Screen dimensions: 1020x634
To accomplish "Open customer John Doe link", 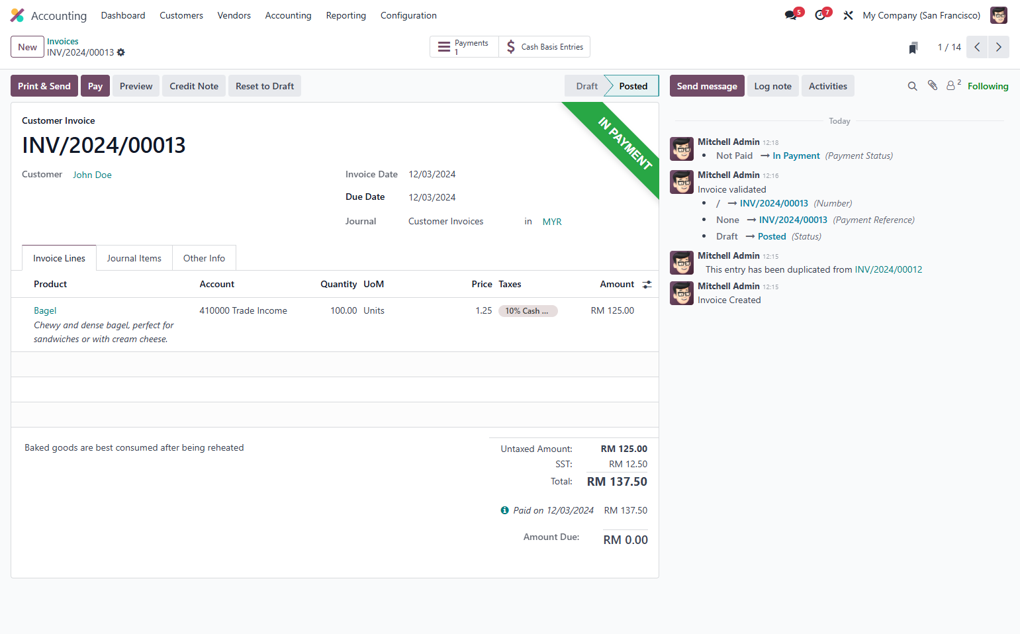I will click(92, 175).
